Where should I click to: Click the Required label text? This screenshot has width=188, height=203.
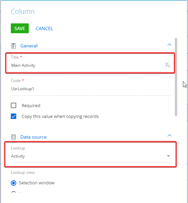[31, 105]
